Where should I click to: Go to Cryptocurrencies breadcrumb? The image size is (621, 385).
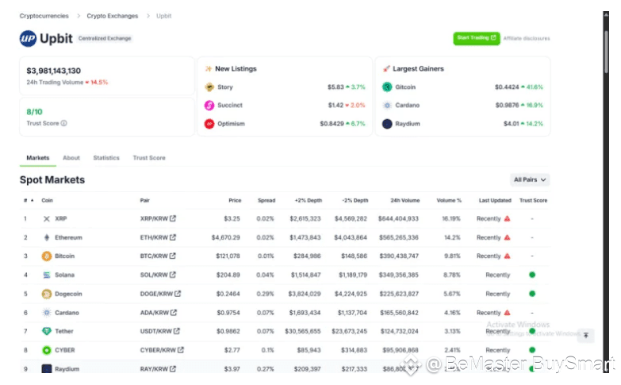44,16
